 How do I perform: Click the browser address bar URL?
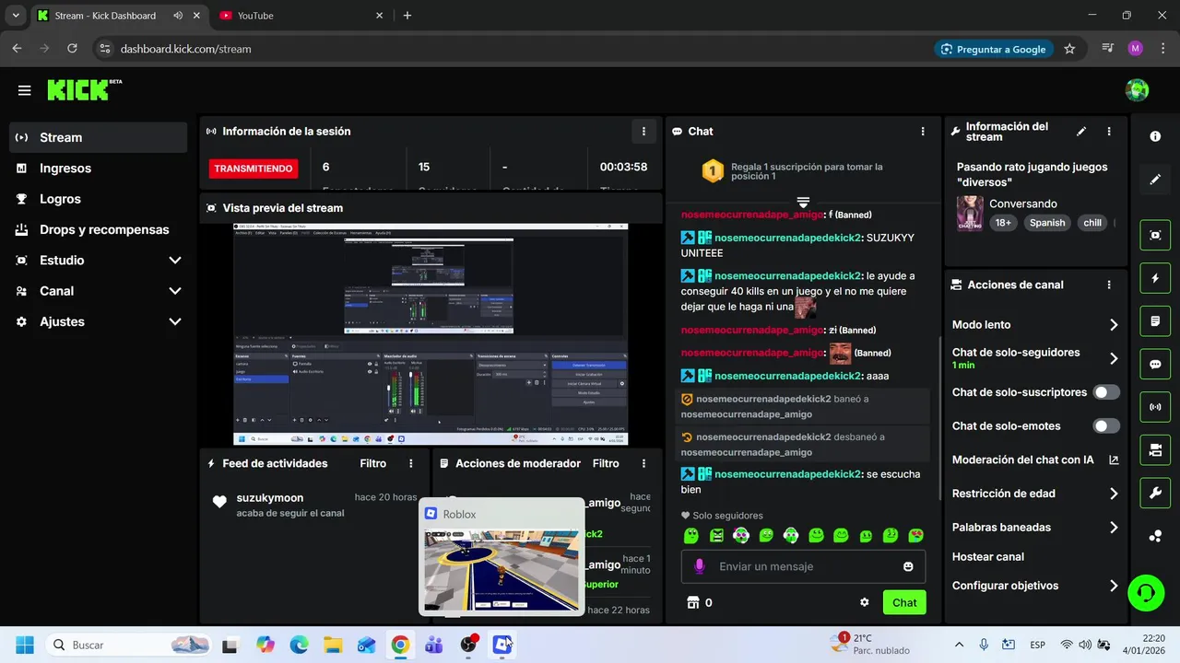pos(185,49)
